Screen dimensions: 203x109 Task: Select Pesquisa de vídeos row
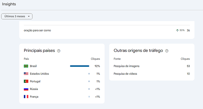tap(152, 74)
